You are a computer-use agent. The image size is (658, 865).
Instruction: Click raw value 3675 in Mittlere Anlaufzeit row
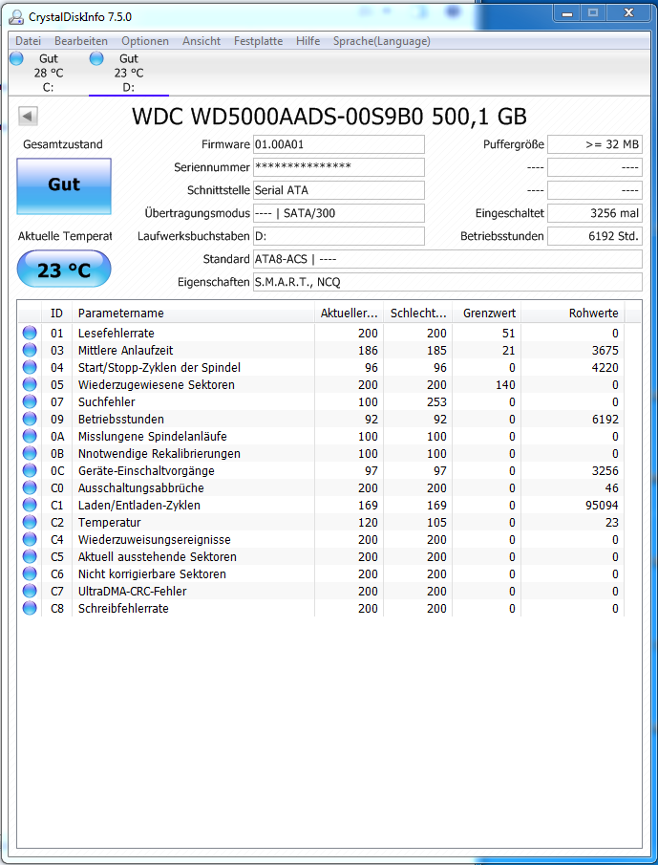pos(605,350)
